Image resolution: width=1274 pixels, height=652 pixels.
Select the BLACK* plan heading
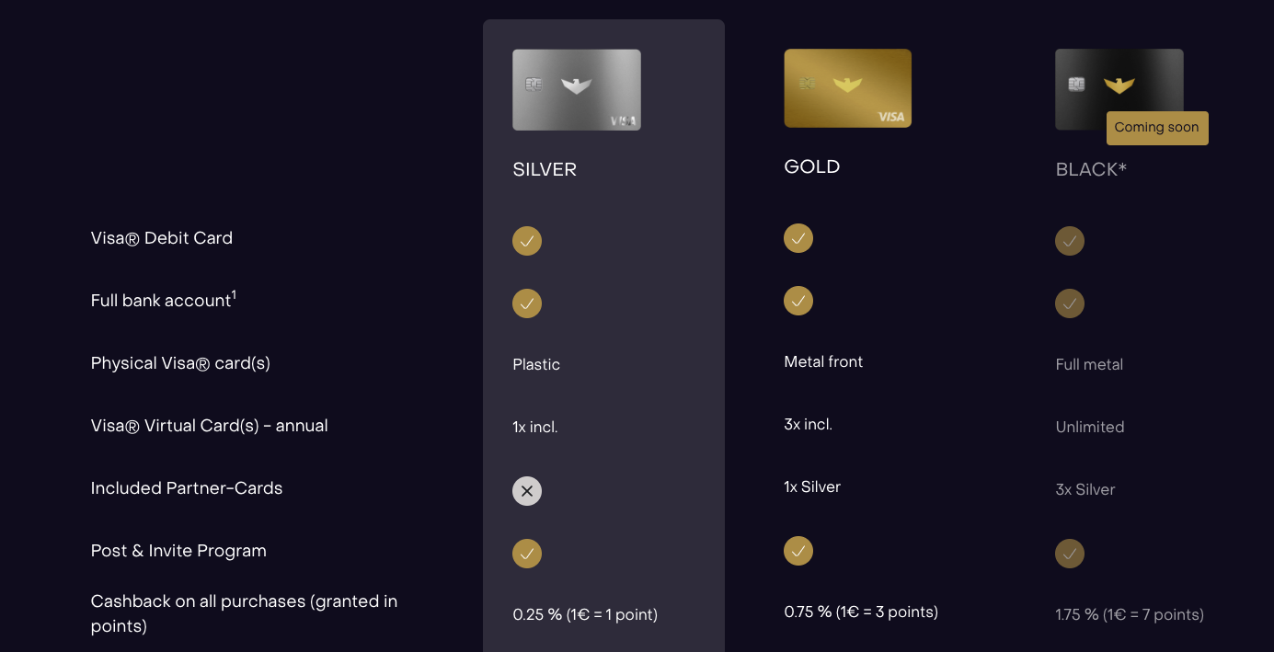click(1091, 170)
